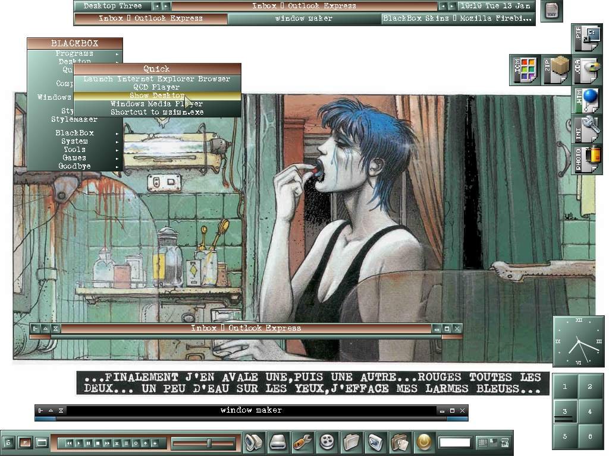Open the hard drive icon in bottom dock
The width and height of the screenshot is (609, 456).
(278, 442)
